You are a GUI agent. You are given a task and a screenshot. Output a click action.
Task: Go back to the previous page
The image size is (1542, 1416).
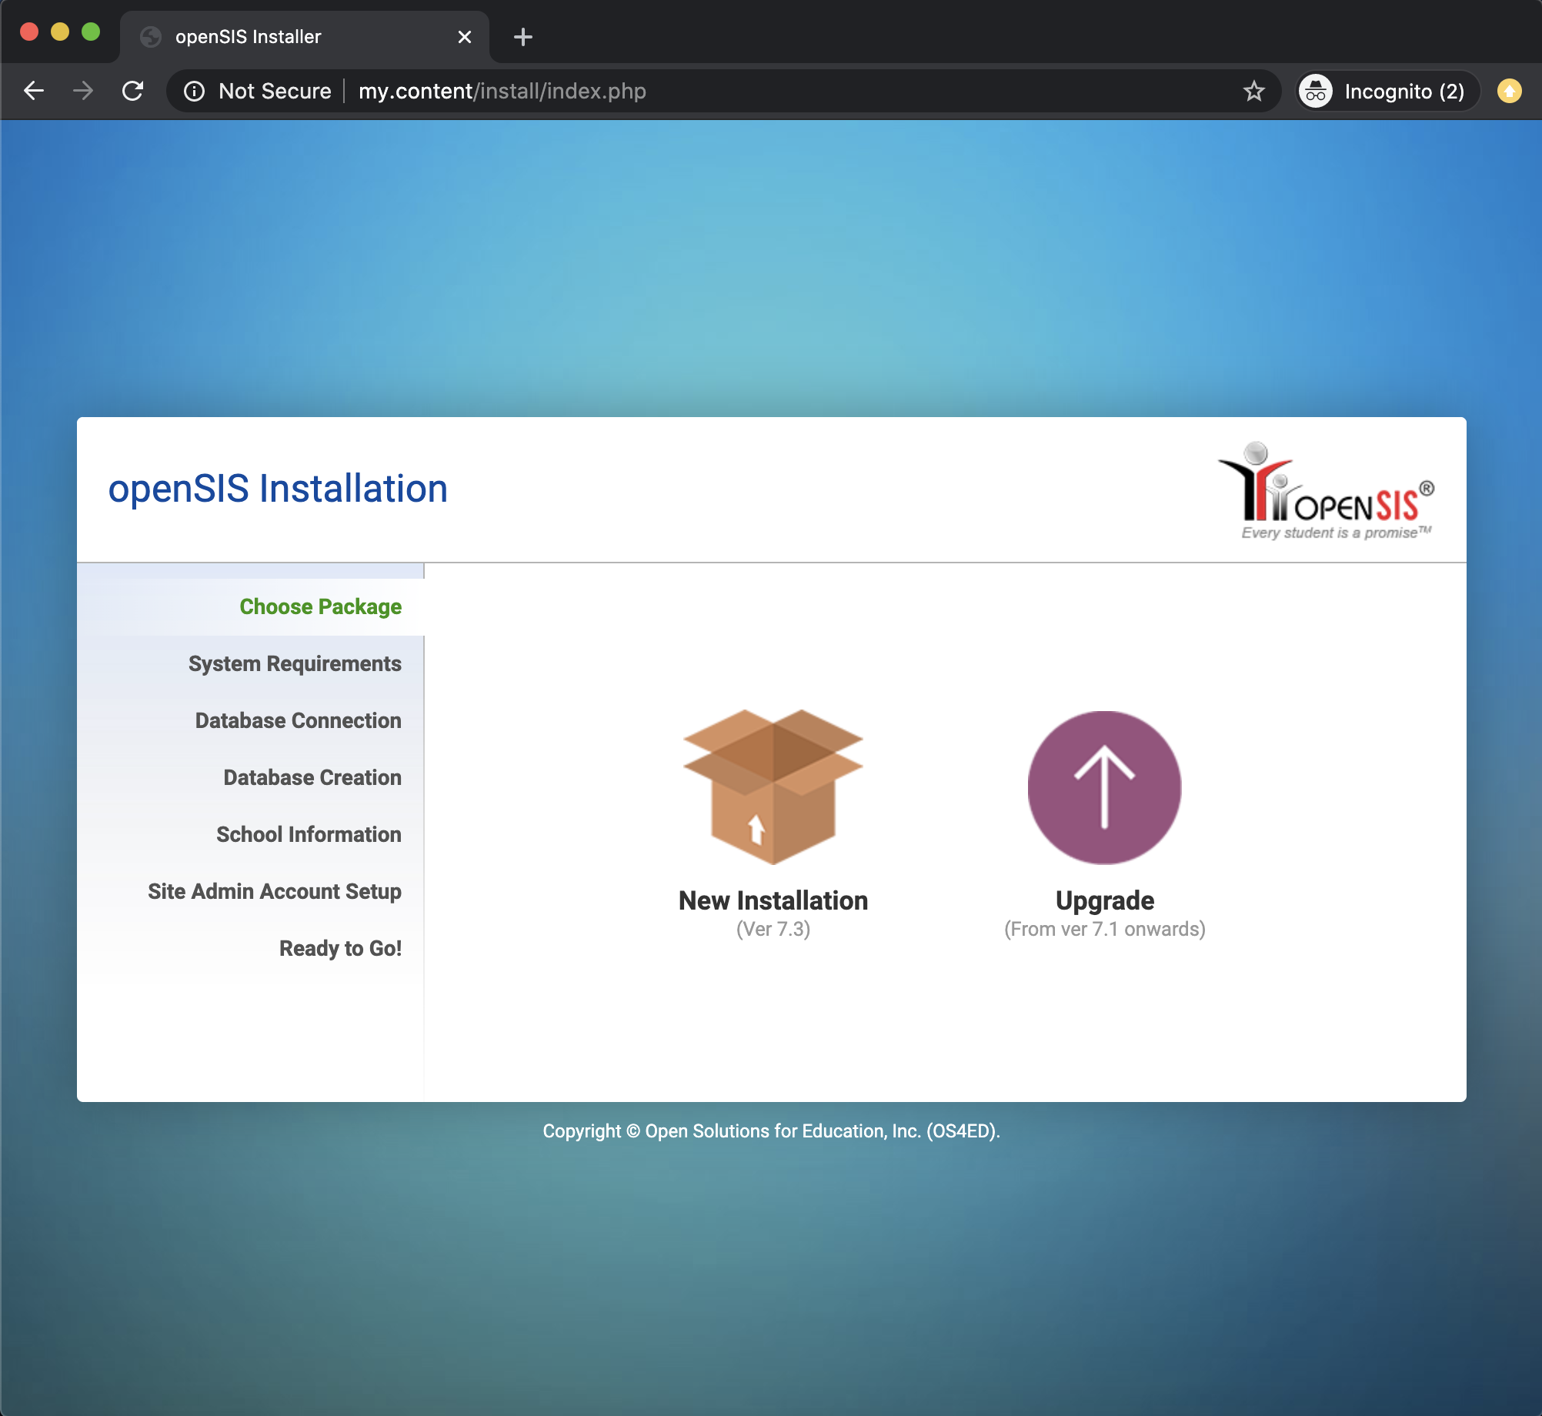[35, 92]
